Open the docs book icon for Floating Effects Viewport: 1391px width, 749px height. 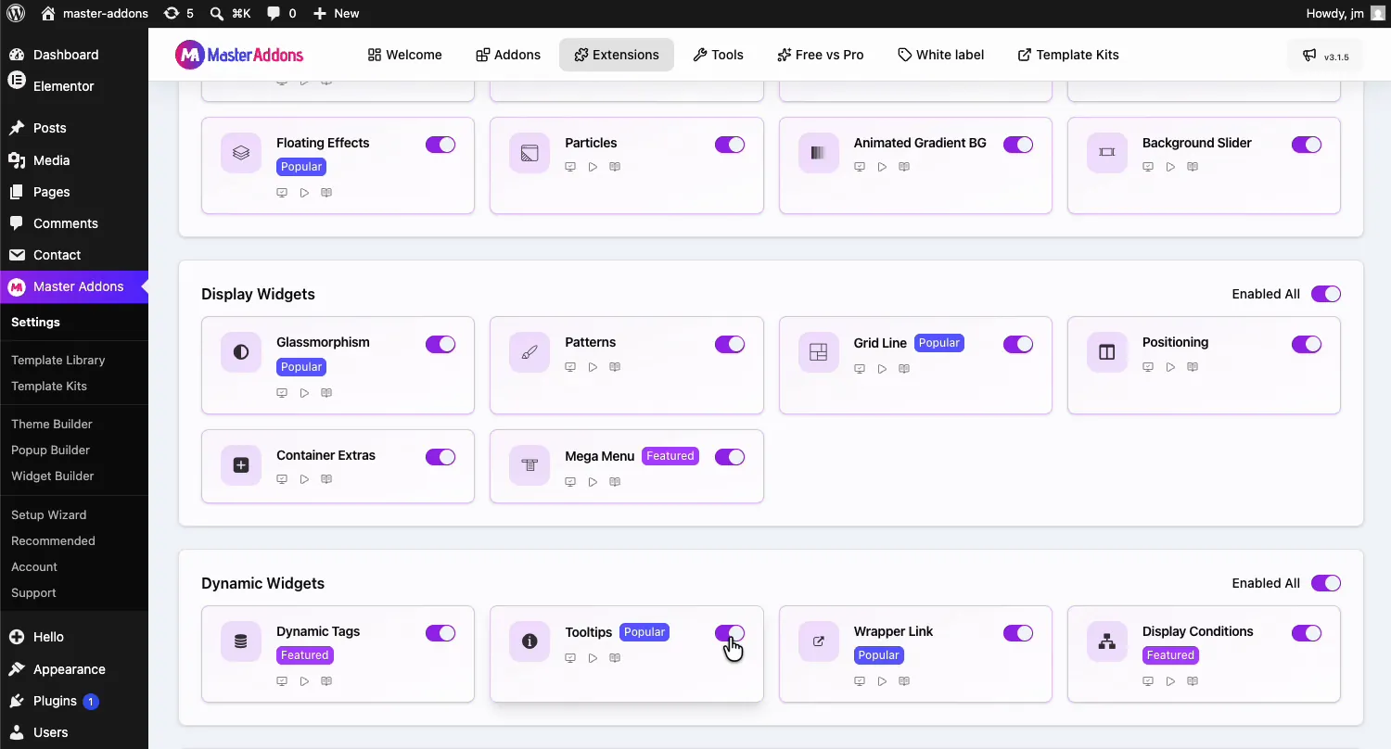tap(326, 193)
